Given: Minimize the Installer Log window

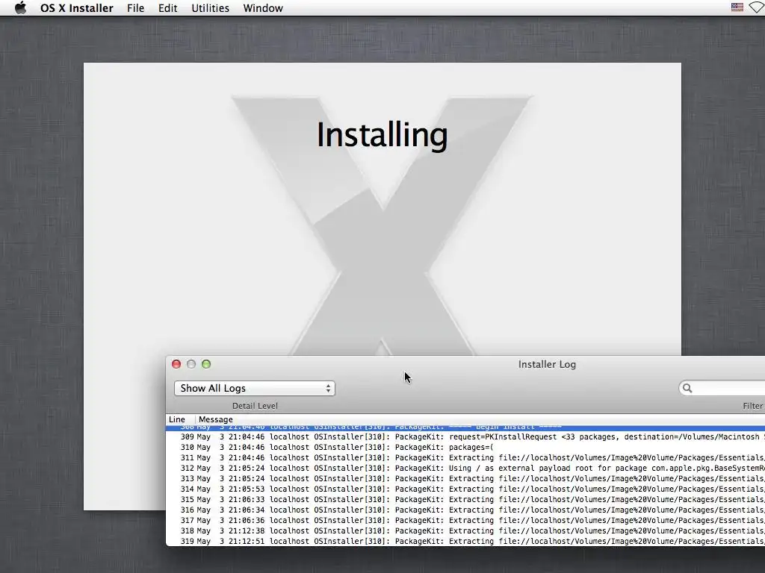Looking at the screenshot, I should coord(191,364).
